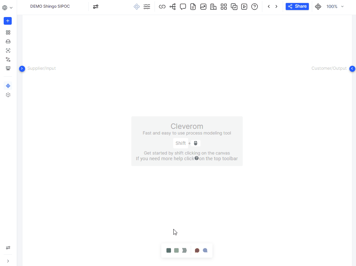Select the light green square shape
Viewport: 356px width, 266px height.
click(176, 250)
